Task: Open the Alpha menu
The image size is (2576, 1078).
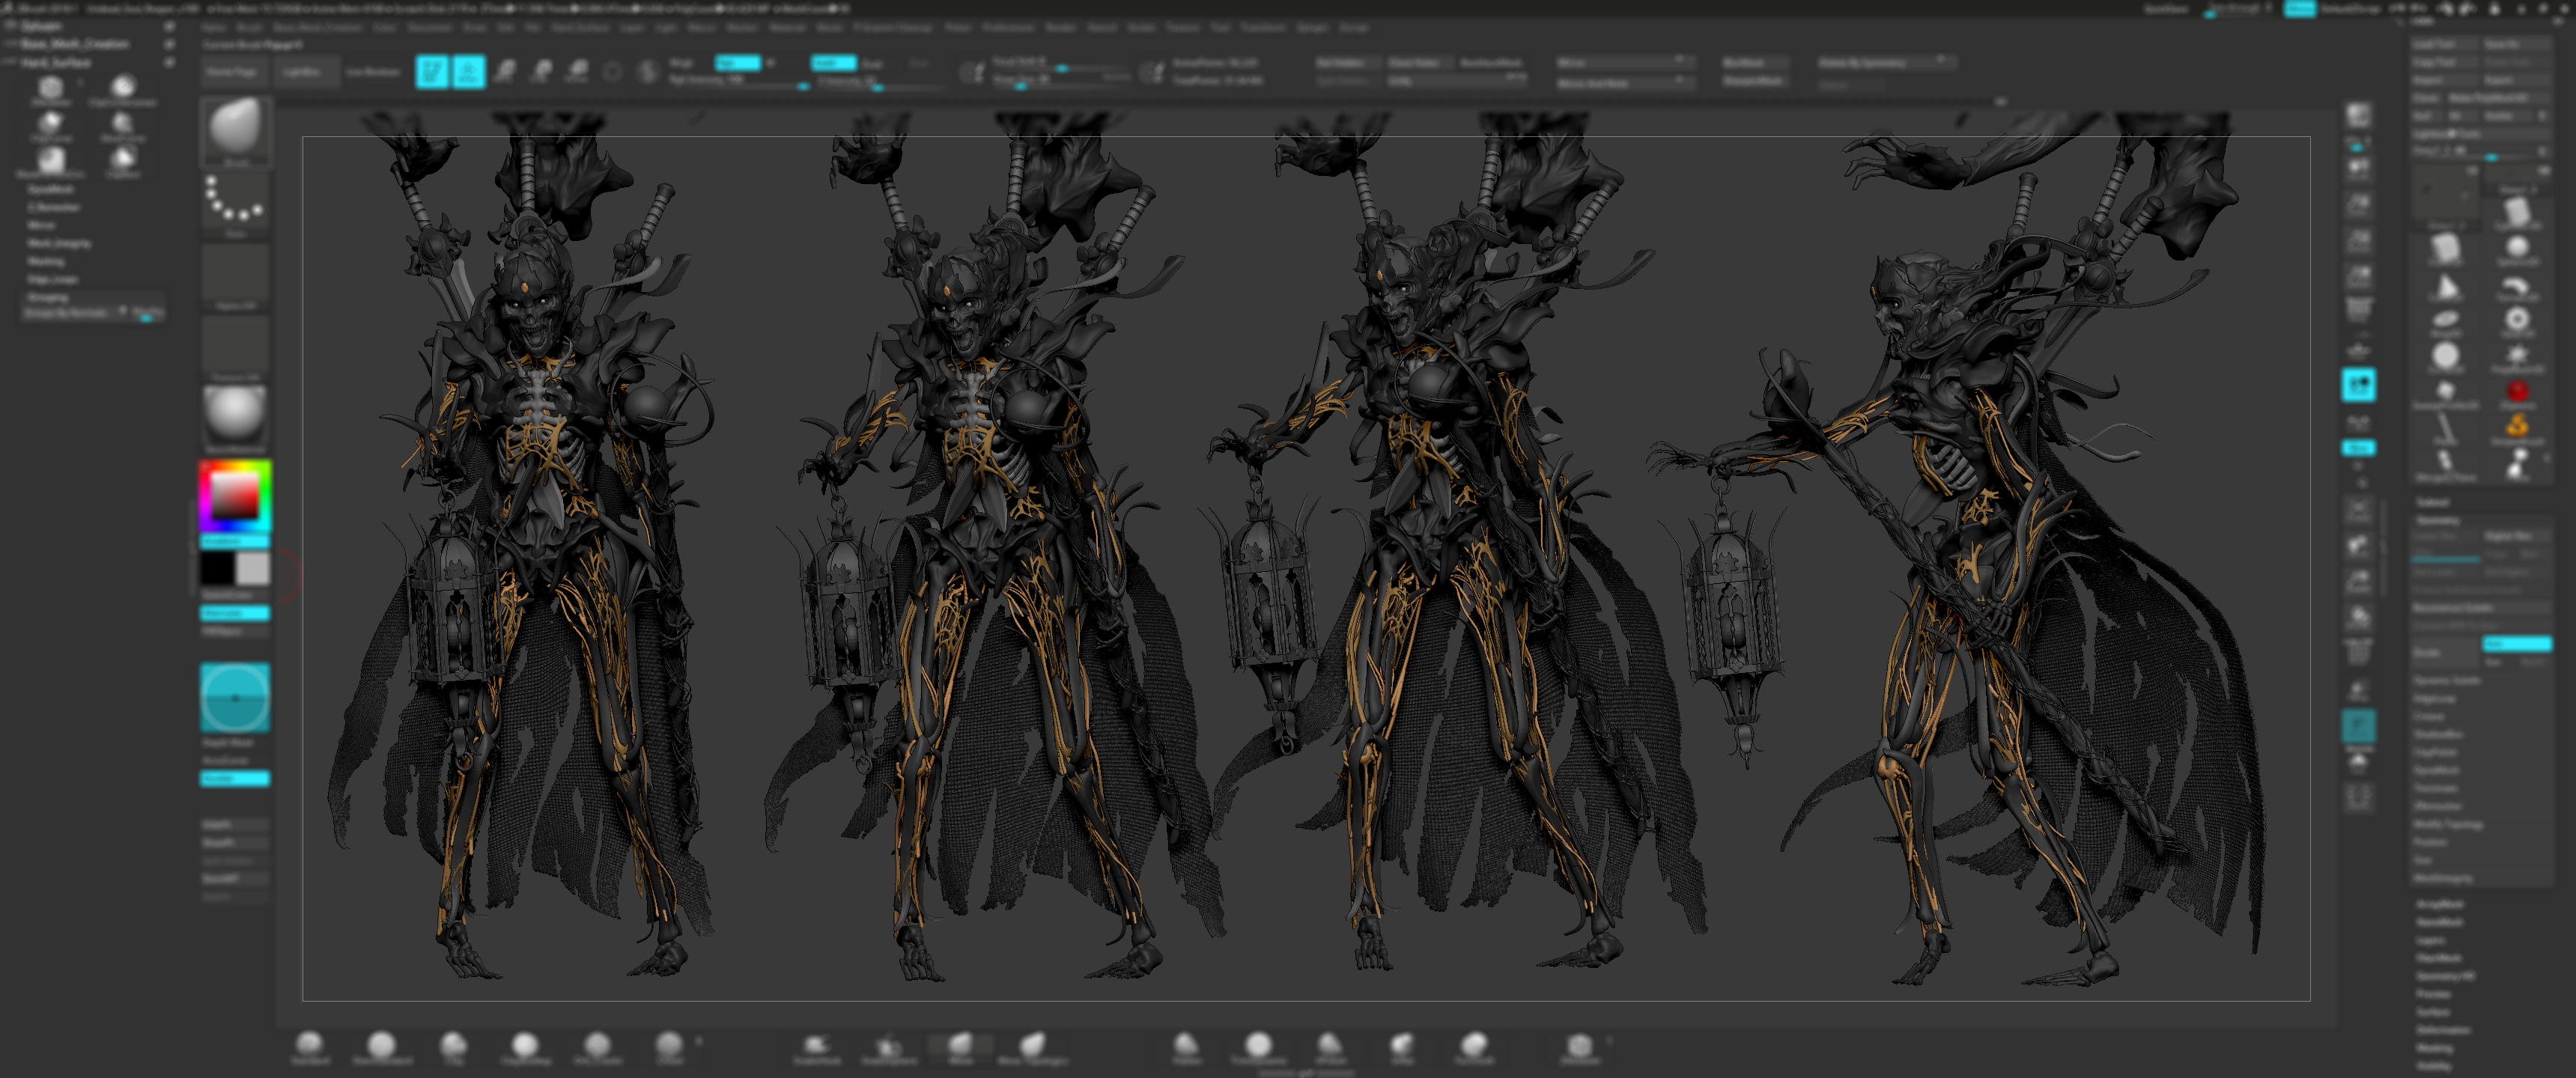Action: point(214,28)
